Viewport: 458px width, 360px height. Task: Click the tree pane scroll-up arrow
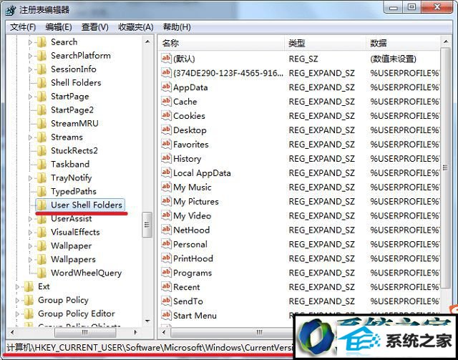point(148,42)
